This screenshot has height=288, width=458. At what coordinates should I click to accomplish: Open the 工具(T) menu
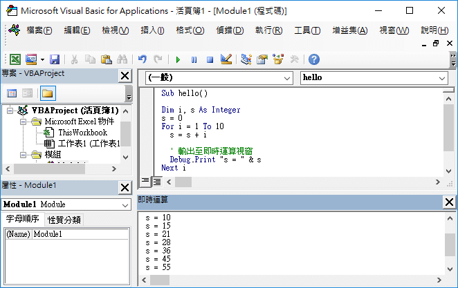coord(307,30)
